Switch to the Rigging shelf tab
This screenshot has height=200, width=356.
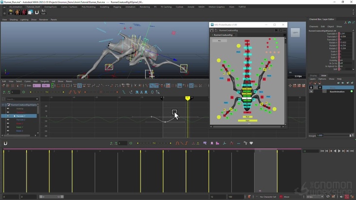117,7
